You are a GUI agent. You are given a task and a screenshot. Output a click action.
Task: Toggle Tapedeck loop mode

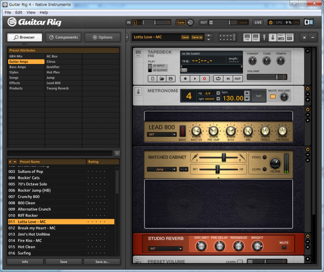point(218,79)
